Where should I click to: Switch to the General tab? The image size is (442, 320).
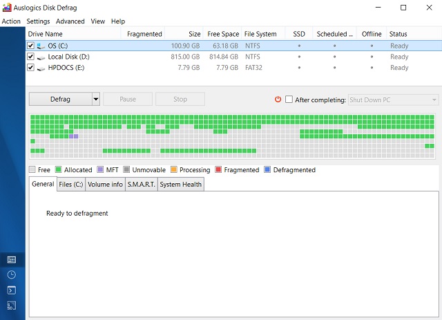43,184
